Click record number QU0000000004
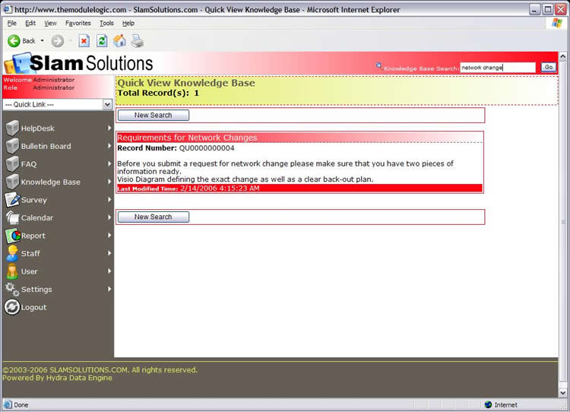Screen dimensions: 570x412 coord(207,148)
